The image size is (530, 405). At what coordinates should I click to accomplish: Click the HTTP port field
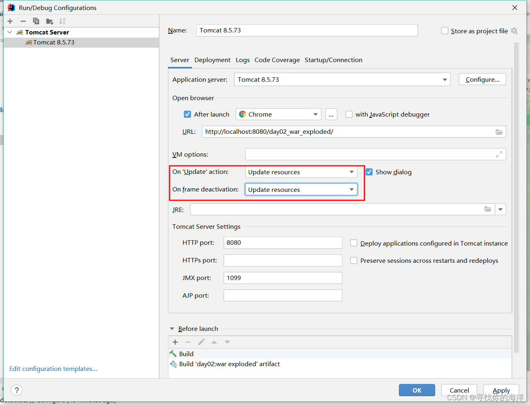(x=283, y=243)
